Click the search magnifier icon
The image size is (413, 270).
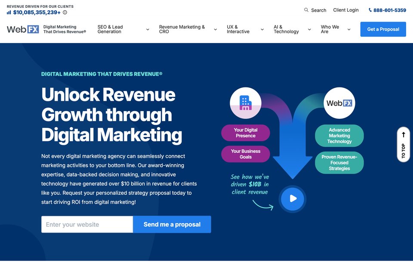tap(306, 10)
